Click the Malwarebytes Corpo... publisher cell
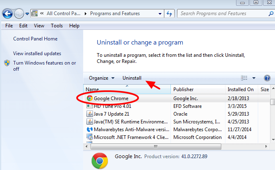Viewport: 275px width, 170px height. 198,130
